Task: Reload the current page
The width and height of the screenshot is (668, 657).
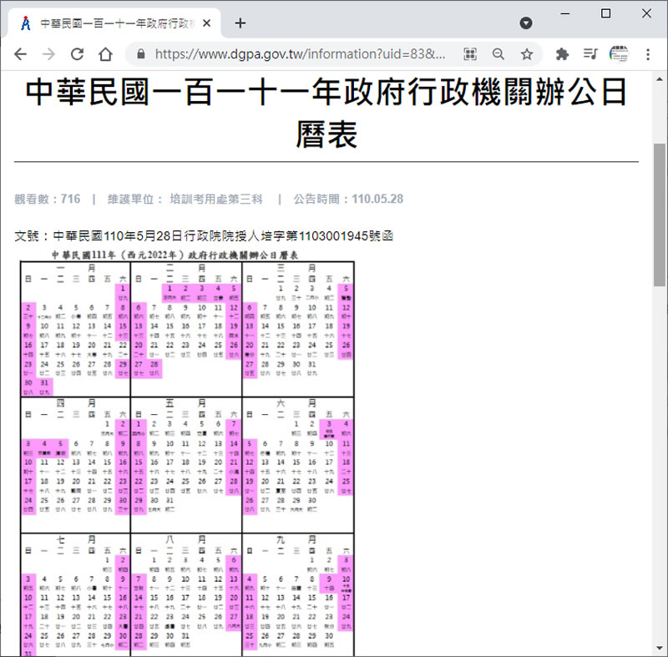Action: 77,54
